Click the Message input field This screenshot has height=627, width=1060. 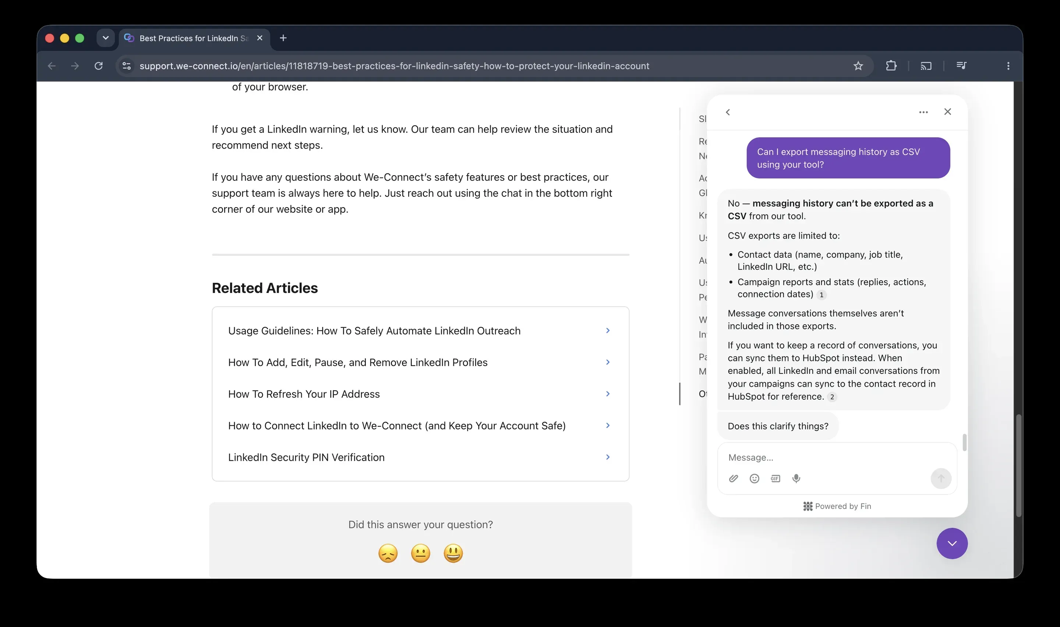point(837,458)
